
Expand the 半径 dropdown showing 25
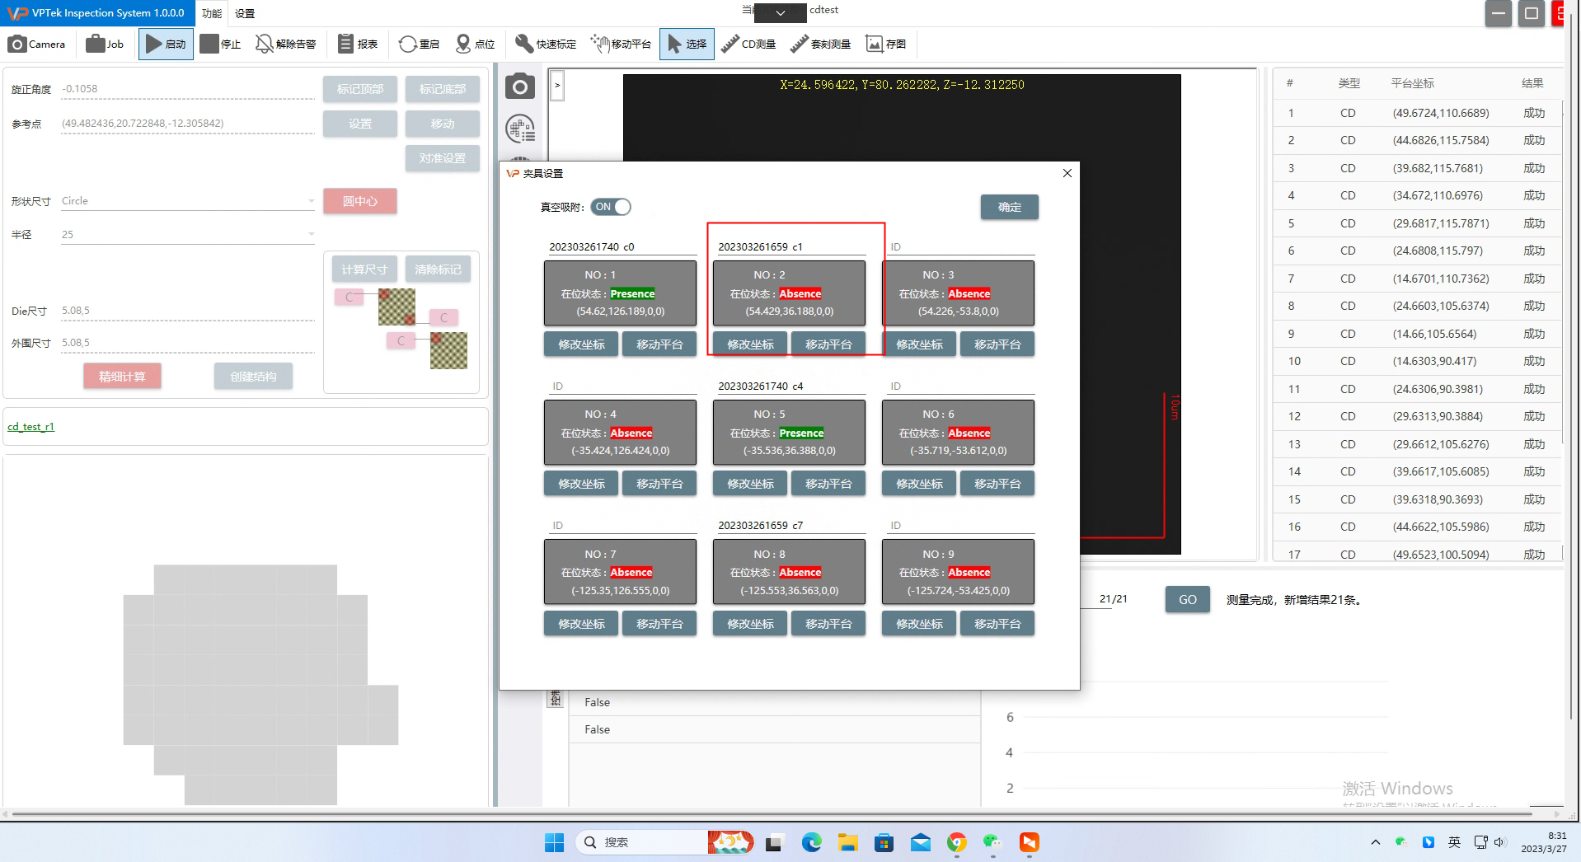[311, 235]
